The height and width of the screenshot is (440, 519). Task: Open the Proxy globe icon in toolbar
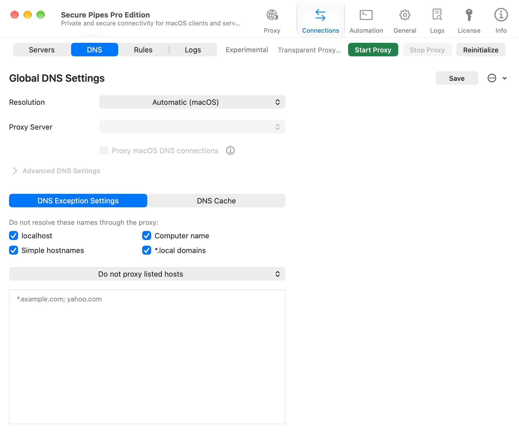coord(272,15)
